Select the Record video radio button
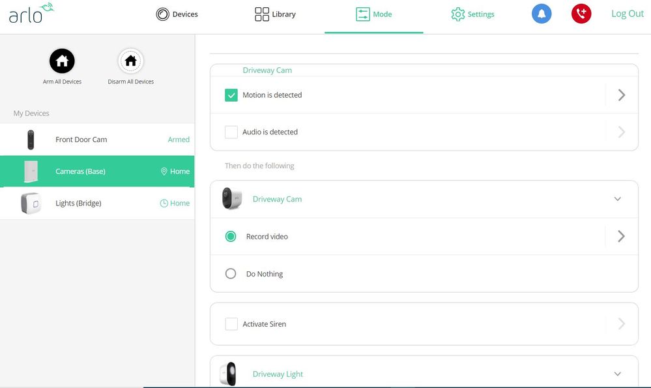651x388 pixels. pos(231,236)
